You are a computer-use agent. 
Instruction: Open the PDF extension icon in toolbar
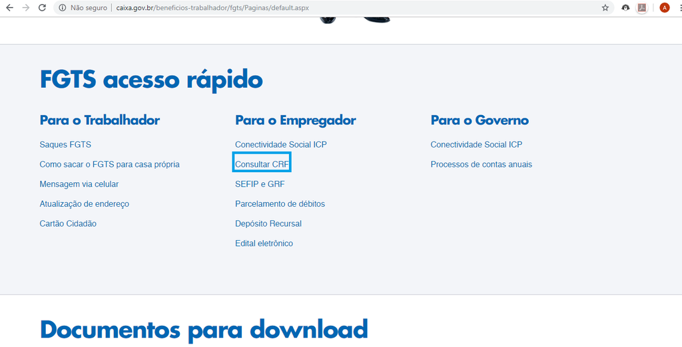(x=641, y=8)
